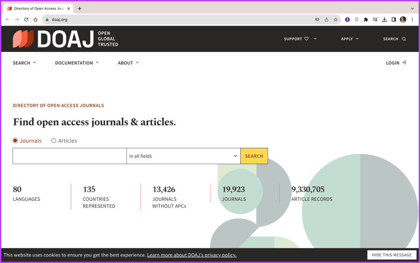Expand the Documentation menu chevron
Viewport: 420px width, 263px height.
[97, 63]
